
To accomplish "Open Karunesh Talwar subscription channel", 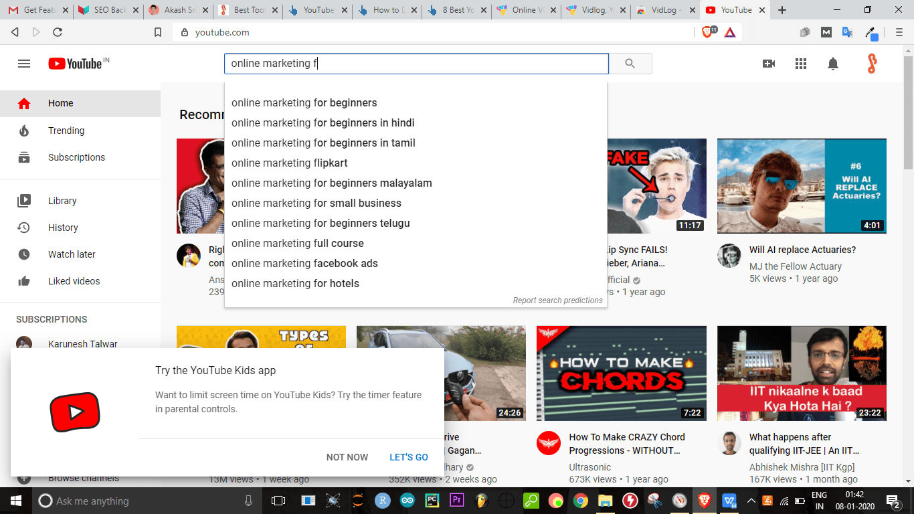I will coord(83,343).
